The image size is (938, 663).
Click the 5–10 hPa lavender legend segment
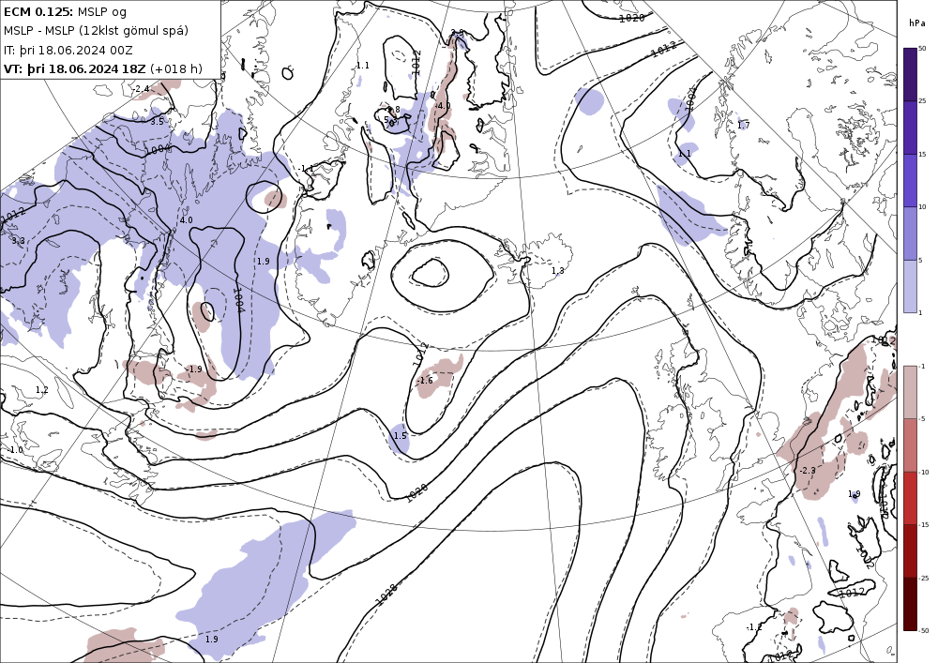910,234
